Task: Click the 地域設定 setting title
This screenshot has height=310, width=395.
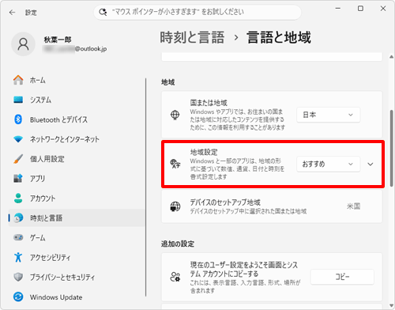Action: (204, 152)
